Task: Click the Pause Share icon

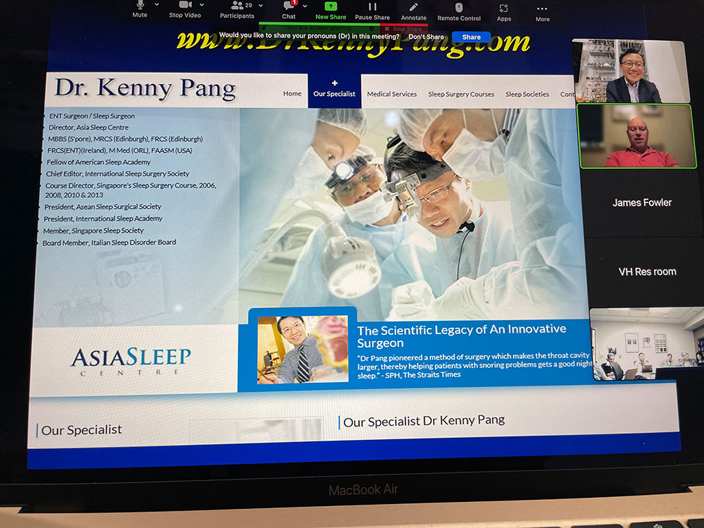Action: pyautogui.click(x=372, y=7)
